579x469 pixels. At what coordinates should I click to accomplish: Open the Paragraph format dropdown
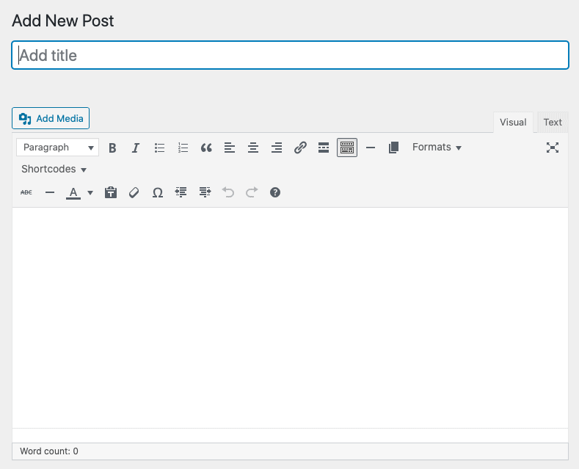pyautogui.click(x=57, y=148)
